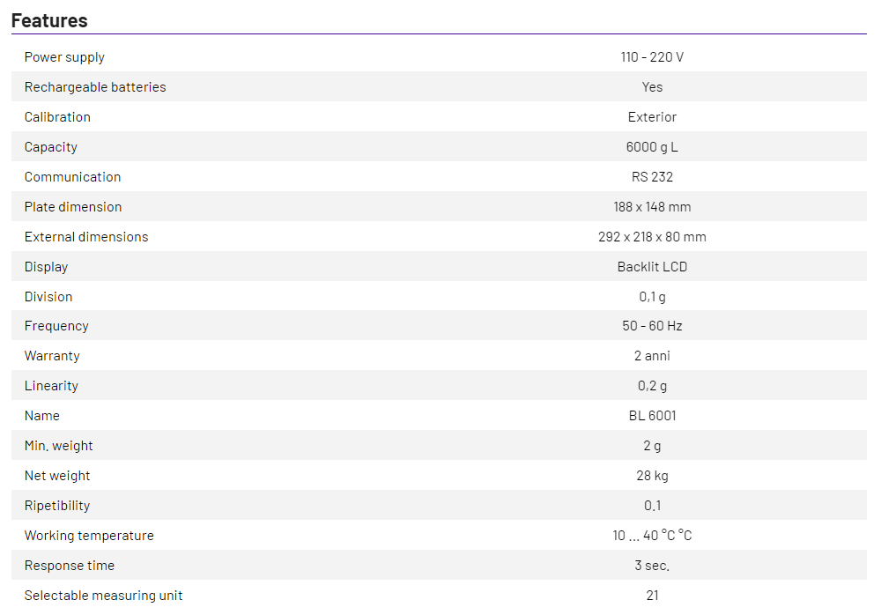Click the 292 x 218 x 80 mm value
This screenshot has width=881, height=615.
click(x=652, y=237)
